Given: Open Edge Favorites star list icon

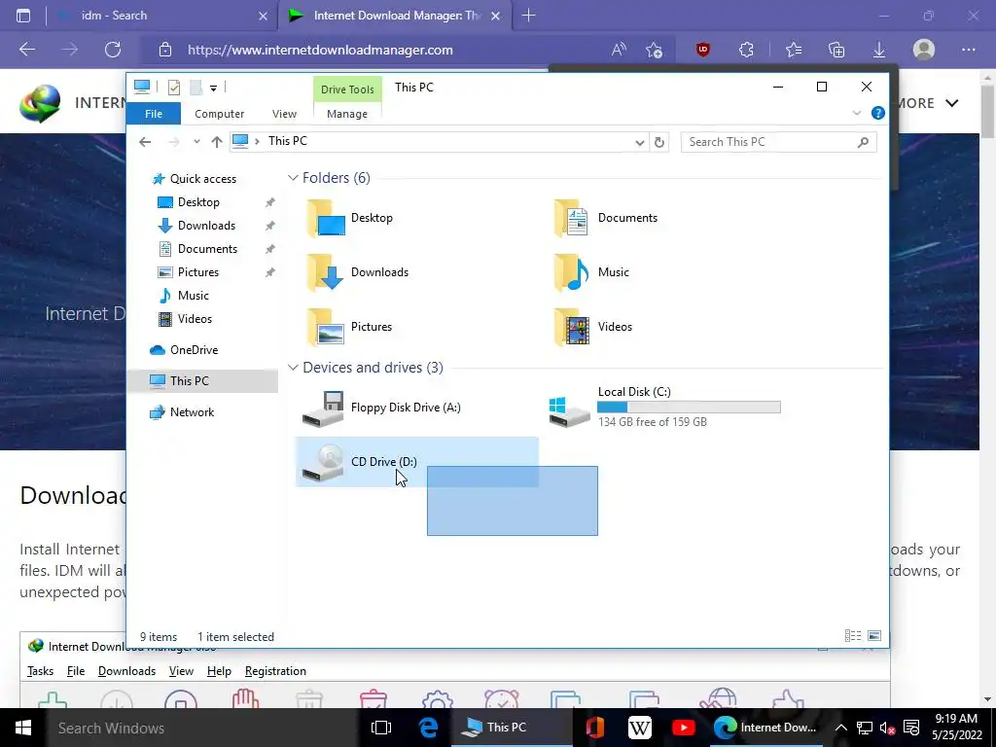Looking at the screenshot, I should [794, 50].
